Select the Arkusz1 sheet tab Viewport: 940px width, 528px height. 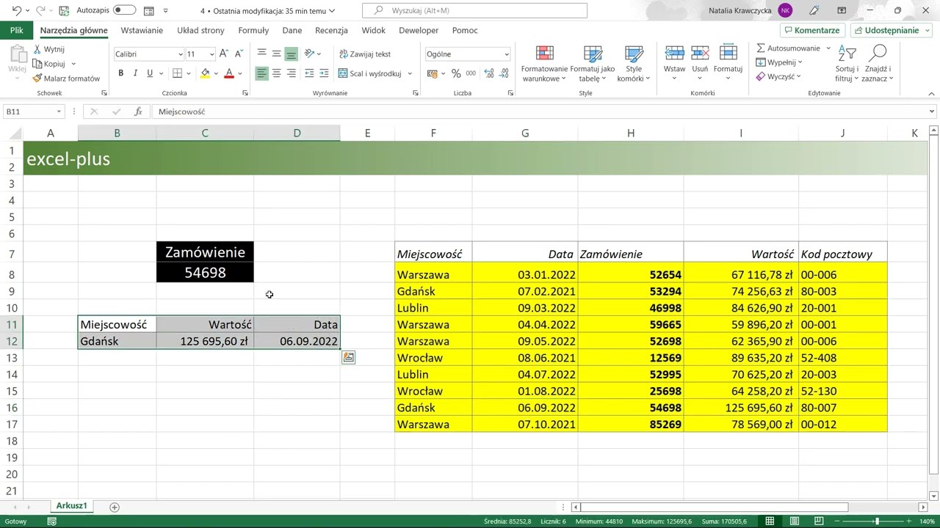(x=72, y=506)
